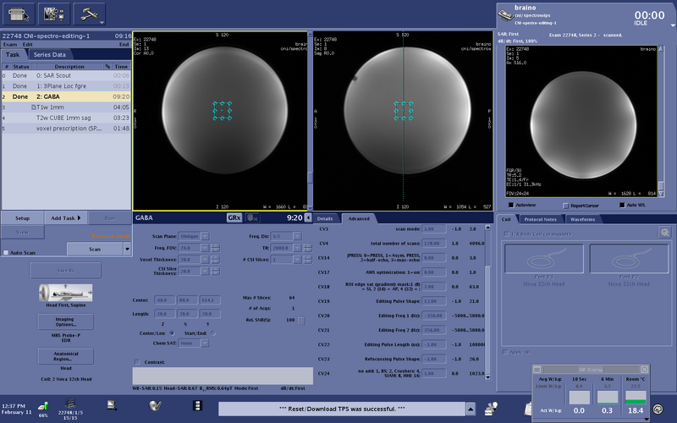Open the scanner worklist icon at top left
The image size is (677, 423).
pos(19,14)
